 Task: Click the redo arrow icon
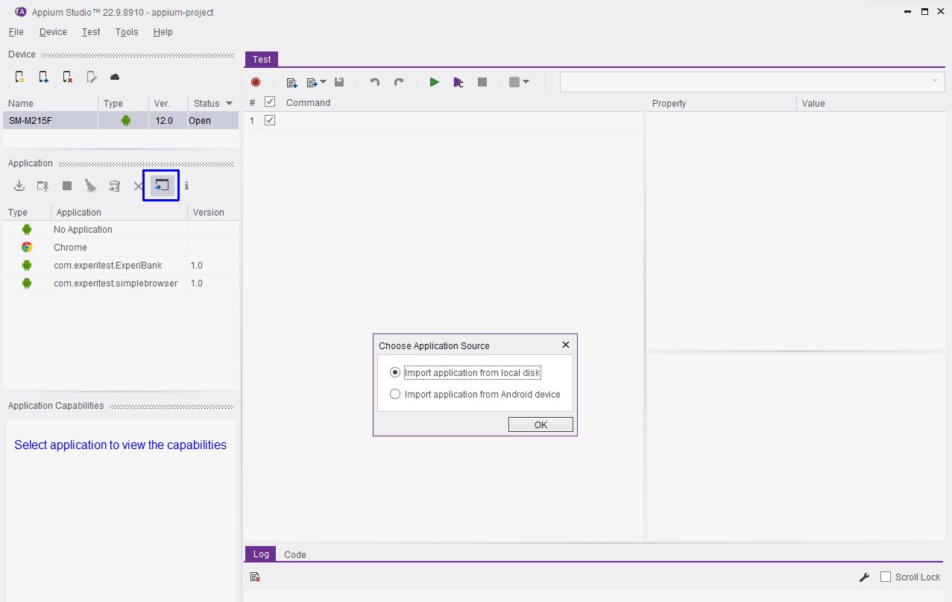point(399,82)
